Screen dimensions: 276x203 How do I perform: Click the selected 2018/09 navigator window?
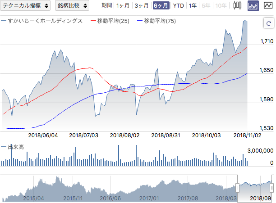point(254,188)
